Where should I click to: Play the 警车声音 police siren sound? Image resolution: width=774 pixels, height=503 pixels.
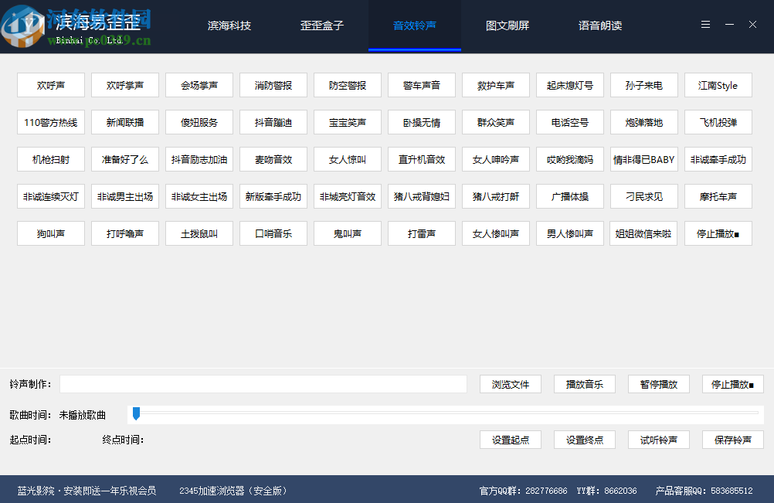[x=421, y=85]
